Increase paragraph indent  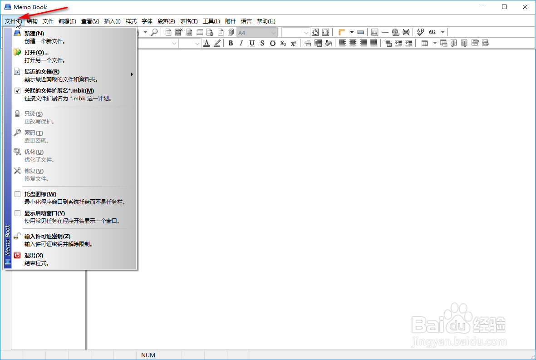[x=398, y=43]
